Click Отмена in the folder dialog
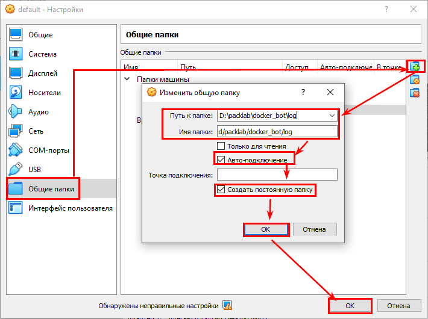The height and width of the screenshot is (319, 428). tap(315, 229)
